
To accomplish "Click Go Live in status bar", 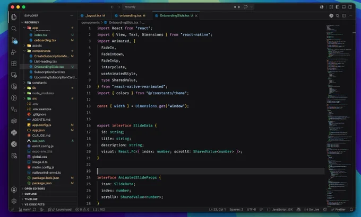I will point(312,210).
